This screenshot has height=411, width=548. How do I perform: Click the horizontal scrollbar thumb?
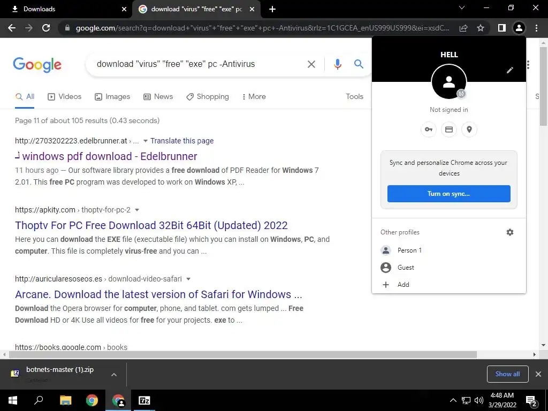tap(242, 354)
